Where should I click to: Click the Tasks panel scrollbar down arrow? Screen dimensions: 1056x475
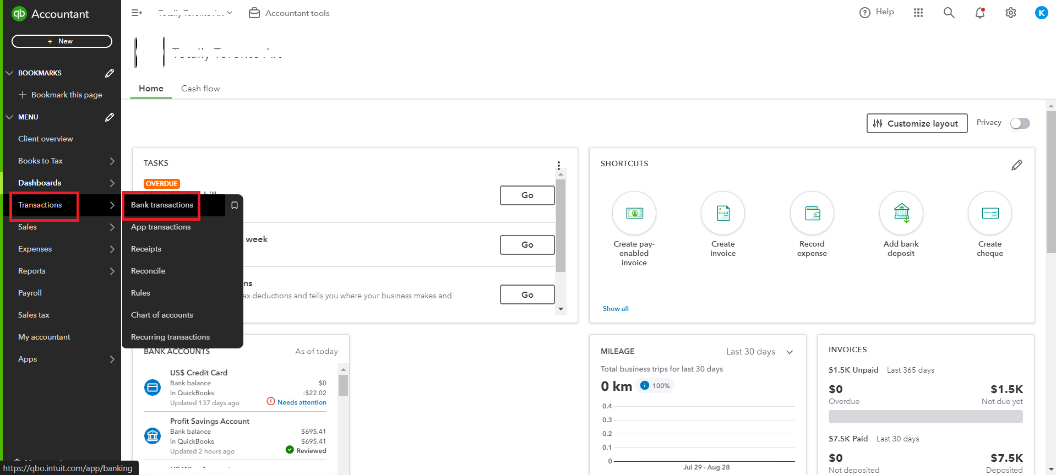click(560, 309)
